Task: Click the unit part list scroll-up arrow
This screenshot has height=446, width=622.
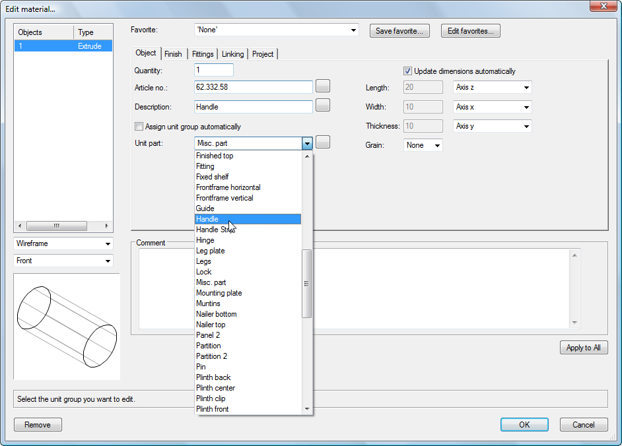Action: [x=307, y=156]
